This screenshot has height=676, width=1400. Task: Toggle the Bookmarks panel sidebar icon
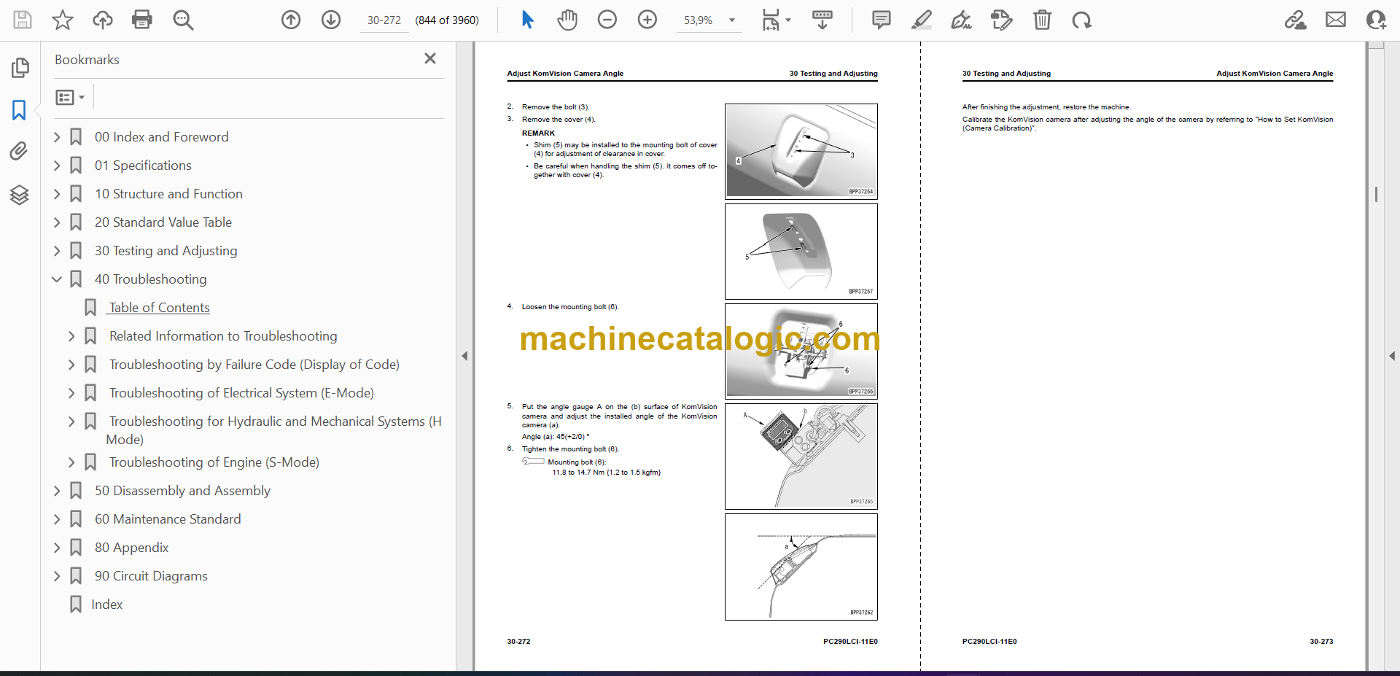click(x=20, y=110)
